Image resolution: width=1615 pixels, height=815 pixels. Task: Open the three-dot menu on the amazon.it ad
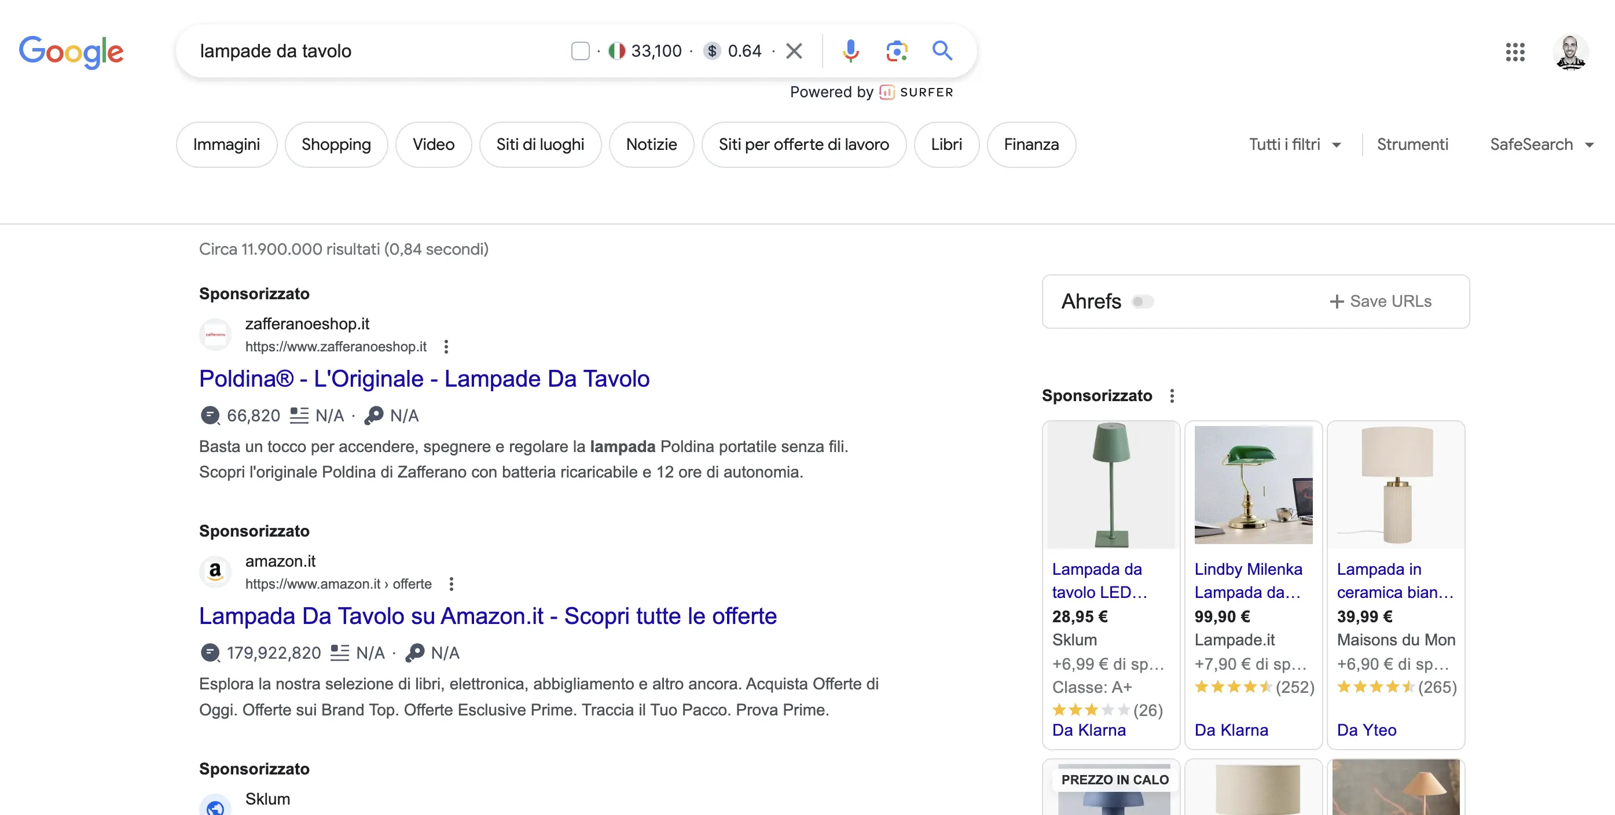[450, 583]
